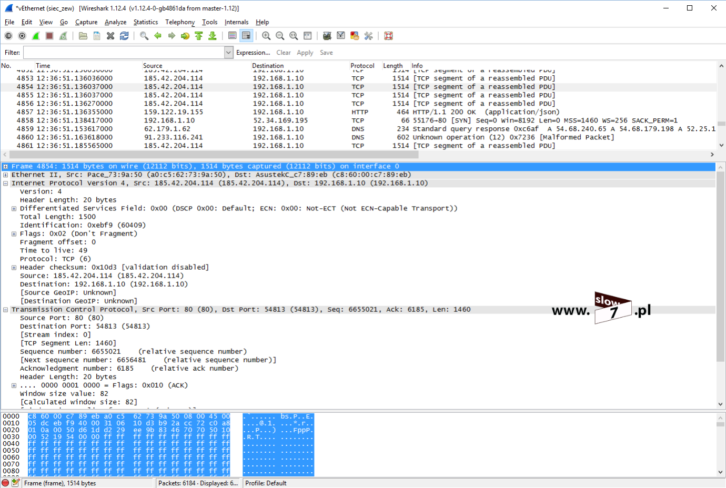Expand Differentiated Services Field node
The height and width of the screenshot is (488, 726).
tap(14, 208)
